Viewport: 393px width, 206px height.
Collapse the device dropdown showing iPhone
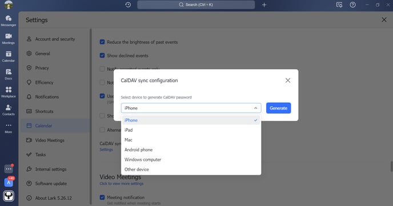coord(191,108)
